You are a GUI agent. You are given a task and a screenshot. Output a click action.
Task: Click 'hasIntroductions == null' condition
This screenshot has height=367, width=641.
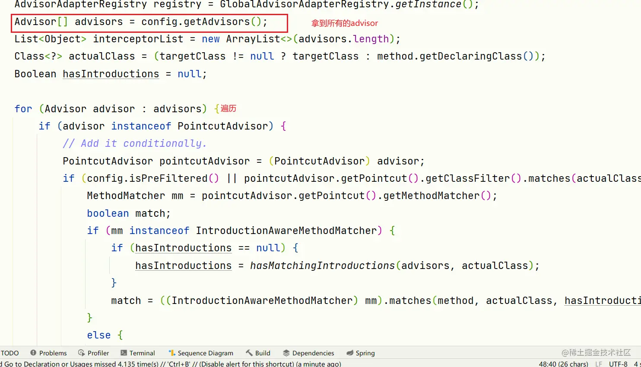207,248
